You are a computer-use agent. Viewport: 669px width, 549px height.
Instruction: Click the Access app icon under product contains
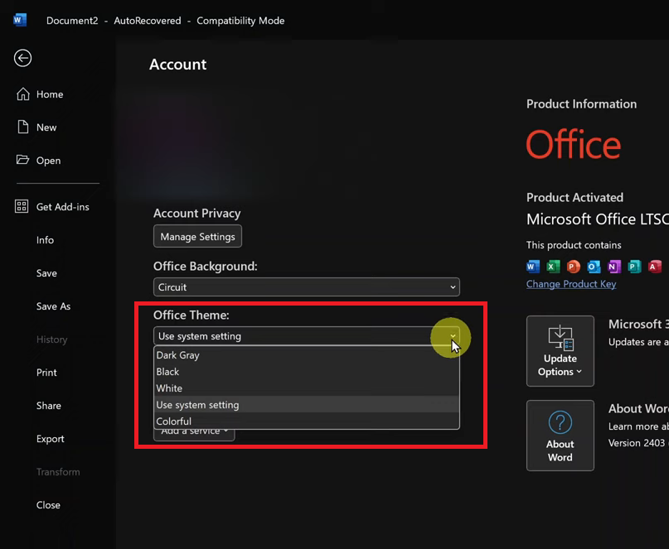click(655, 267)
